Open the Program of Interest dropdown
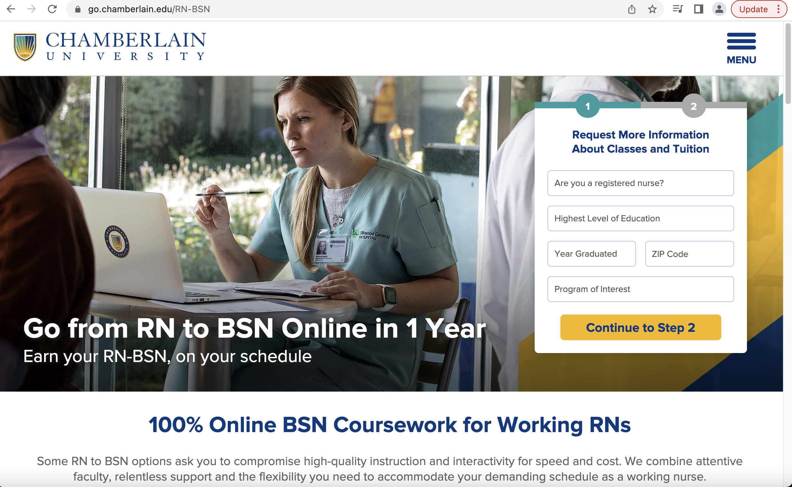 pos(640,289)
